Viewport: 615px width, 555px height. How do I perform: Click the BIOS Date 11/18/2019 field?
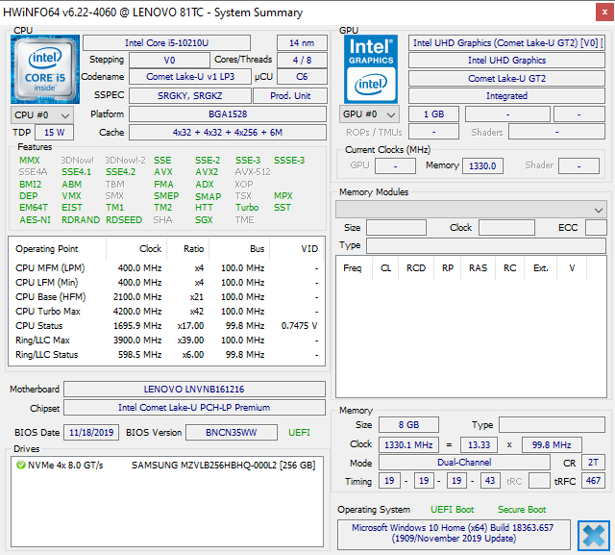[x=91, y=433]
